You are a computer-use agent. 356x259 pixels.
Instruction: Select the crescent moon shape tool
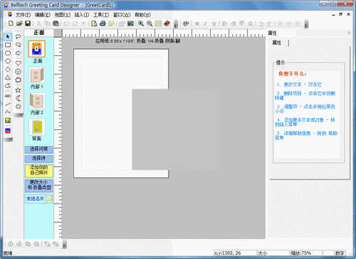pos(18,98)
